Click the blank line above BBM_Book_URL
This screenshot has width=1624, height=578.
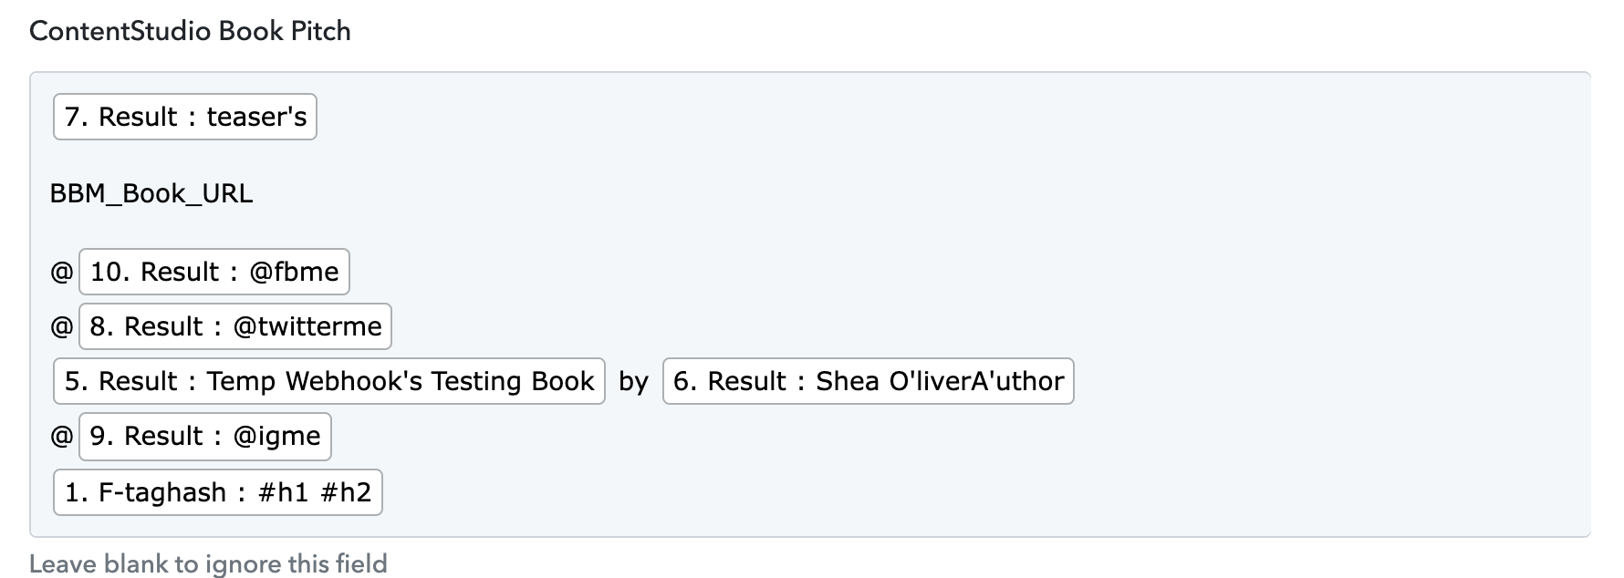[809, 157]
